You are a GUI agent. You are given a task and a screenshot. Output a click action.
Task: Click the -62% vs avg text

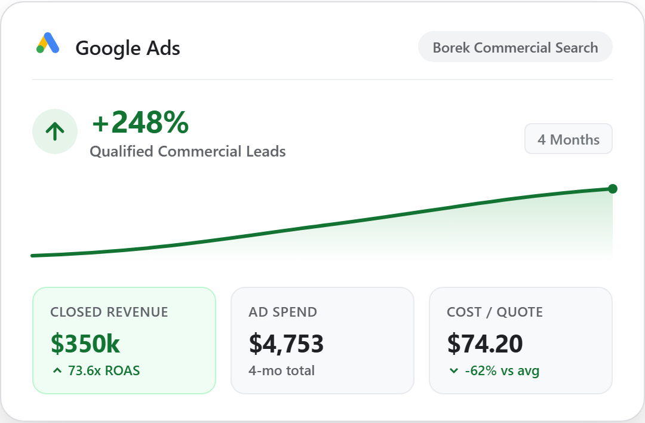pos(502,371)
